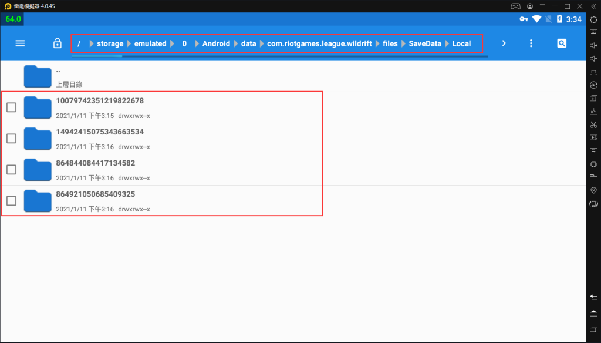
Task: Navigate to the Android breadcrumb segment
Action: tap(216, 43)
